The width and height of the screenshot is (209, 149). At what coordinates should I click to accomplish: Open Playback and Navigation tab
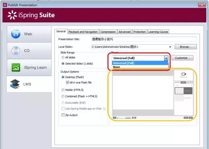[x=83, y=32]
